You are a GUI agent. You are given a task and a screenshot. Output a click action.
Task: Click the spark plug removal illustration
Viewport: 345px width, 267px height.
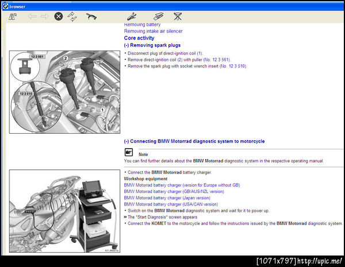(64, 92)
